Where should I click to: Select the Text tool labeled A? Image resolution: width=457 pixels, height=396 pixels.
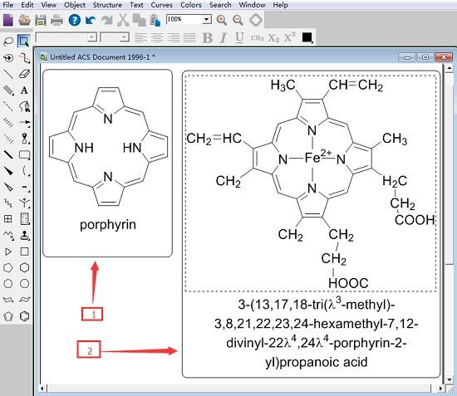[x=24, y=90]
